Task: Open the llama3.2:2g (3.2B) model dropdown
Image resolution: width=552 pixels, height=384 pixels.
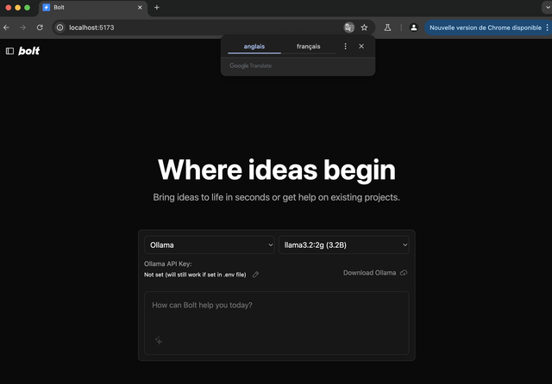Action: (344, 245)
